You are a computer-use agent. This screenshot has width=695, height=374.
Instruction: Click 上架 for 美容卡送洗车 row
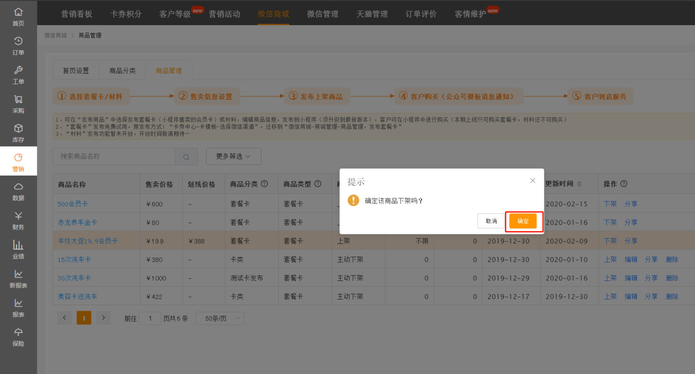[x=610, y=297]
